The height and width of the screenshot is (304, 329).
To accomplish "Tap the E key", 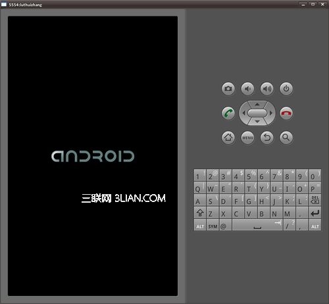I will (x=225, y=188).
